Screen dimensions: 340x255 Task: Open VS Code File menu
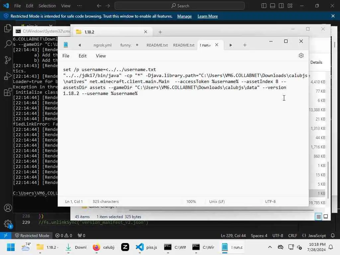18,6
